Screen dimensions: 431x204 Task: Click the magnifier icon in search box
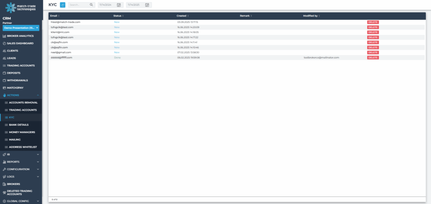[91, 5]
